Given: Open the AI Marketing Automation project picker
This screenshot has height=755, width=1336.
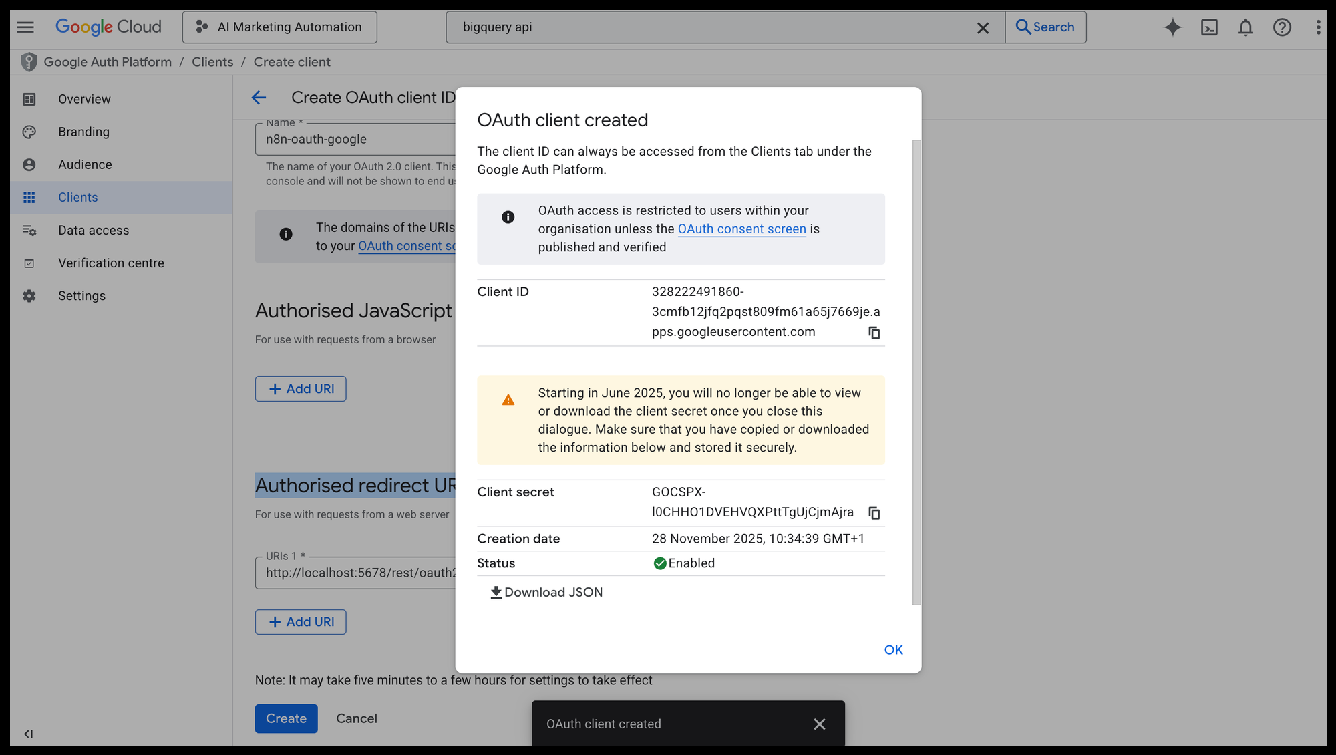Looking at the screenshot, I should tap(279, 27).
